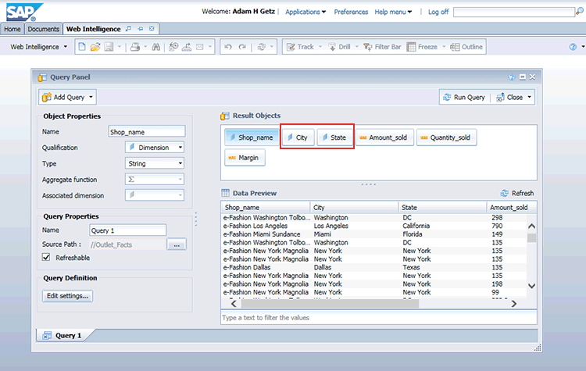Click the preview horizontal scrollbar thumb

tap(330, 304)
